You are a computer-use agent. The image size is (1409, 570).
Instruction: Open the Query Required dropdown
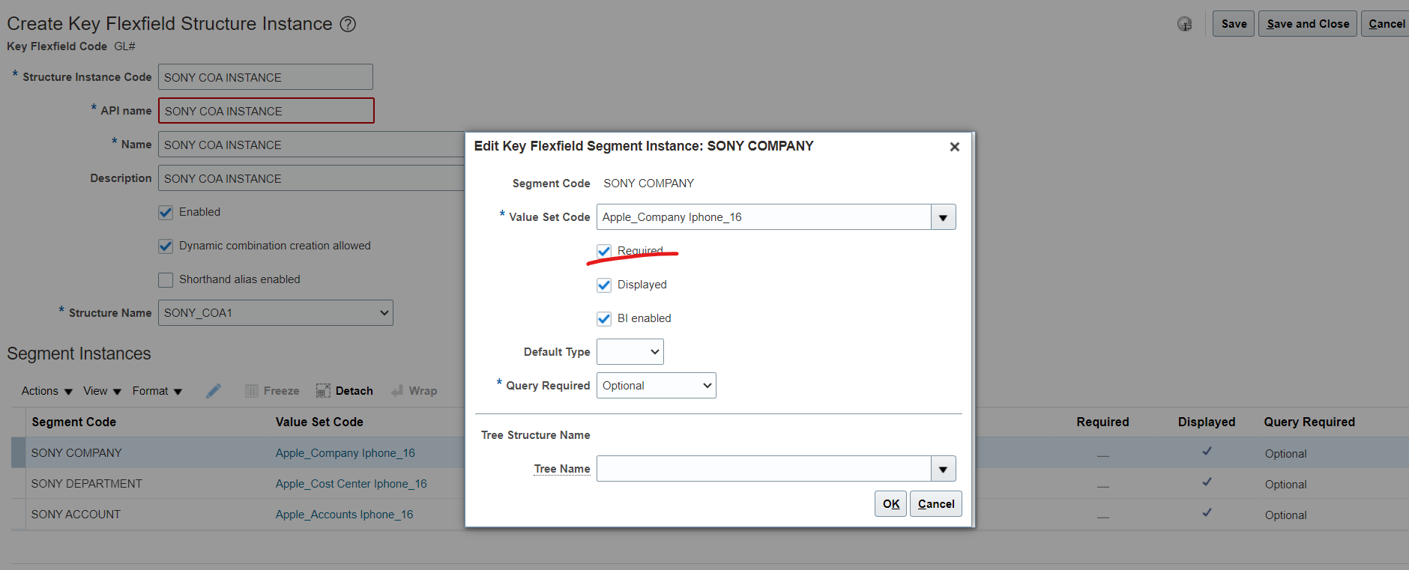tap(656, 386)
